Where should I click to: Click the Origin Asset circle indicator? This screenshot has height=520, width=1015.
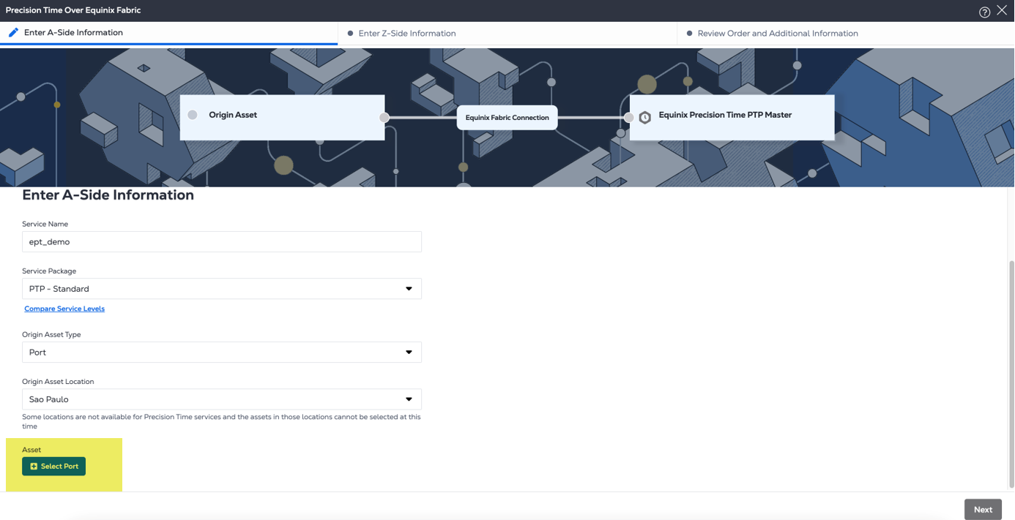[193, 115]
